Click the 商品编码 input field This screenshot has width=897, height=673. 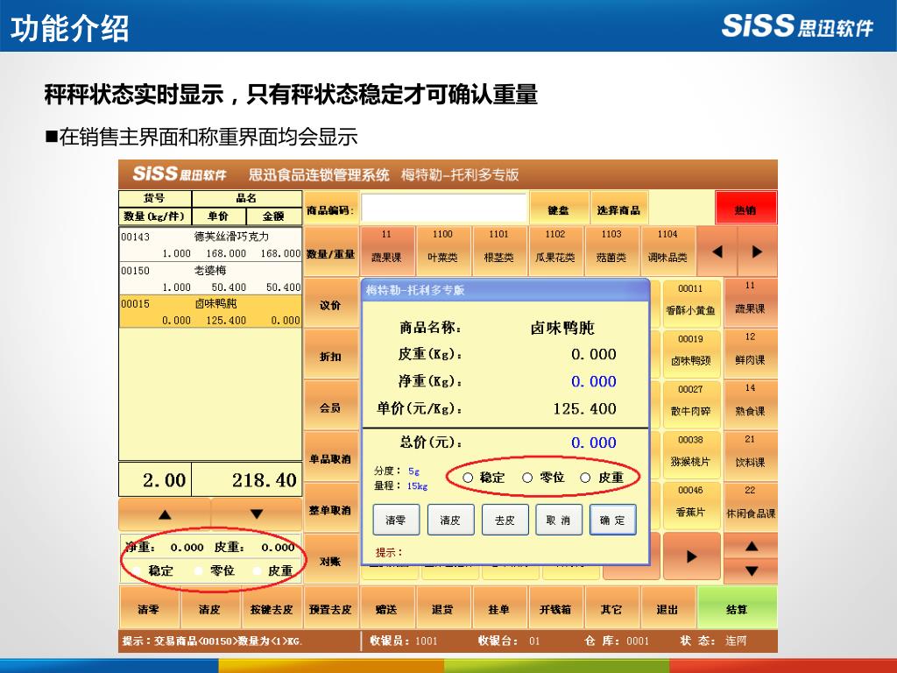click(443, 209)
